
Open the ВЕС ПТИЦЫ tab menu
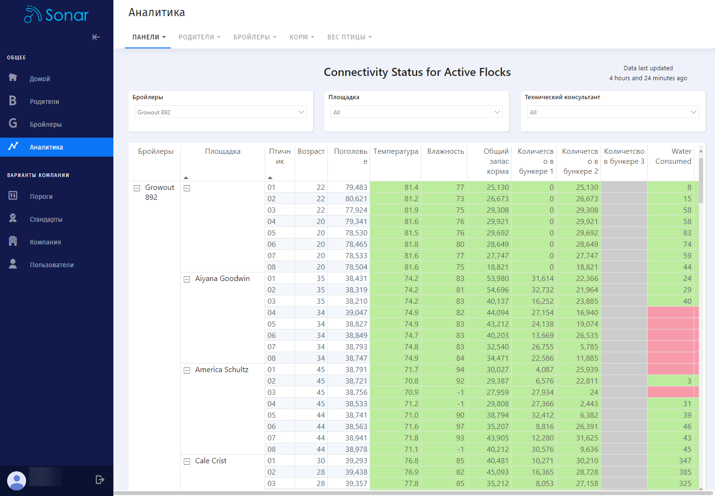[x=349, y=37]
